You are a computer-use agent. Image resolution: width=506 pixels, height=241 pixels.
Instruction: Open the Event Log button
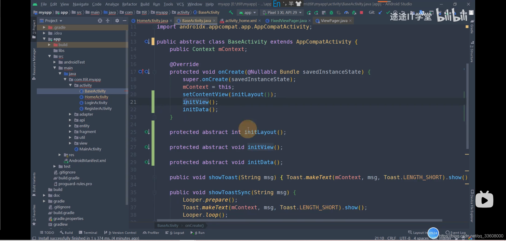[456, 233]
